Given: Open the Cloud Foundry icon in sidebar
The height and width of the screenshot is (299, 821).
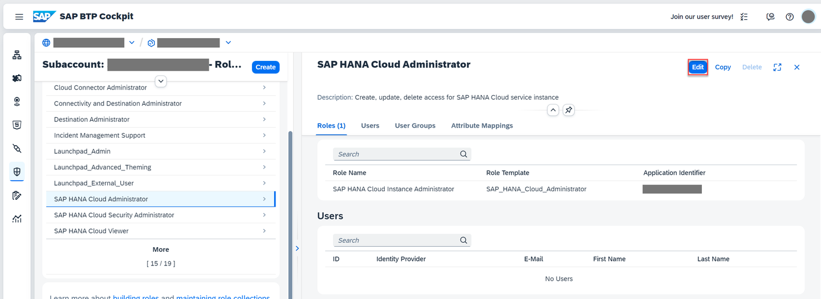Looking at the screenshot, I should click(x=17, y=101).
